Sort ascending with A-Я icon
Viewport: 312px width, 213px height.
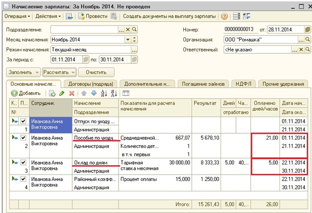[x=104, y=93]
